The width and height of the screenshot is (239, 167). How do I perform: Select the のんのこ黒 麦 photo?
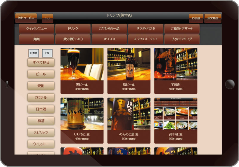click(x=129, y=114)
